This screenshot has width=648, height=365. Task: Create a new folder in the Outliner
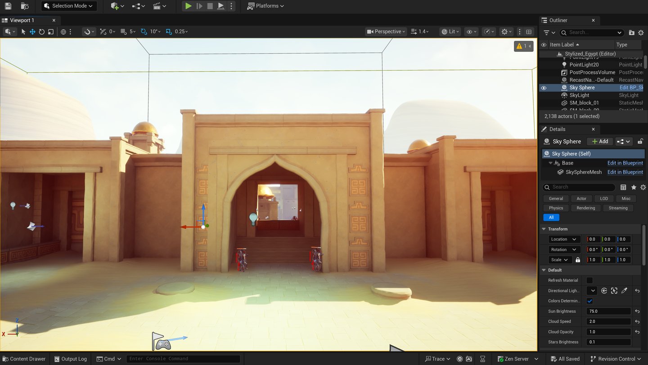632,32
